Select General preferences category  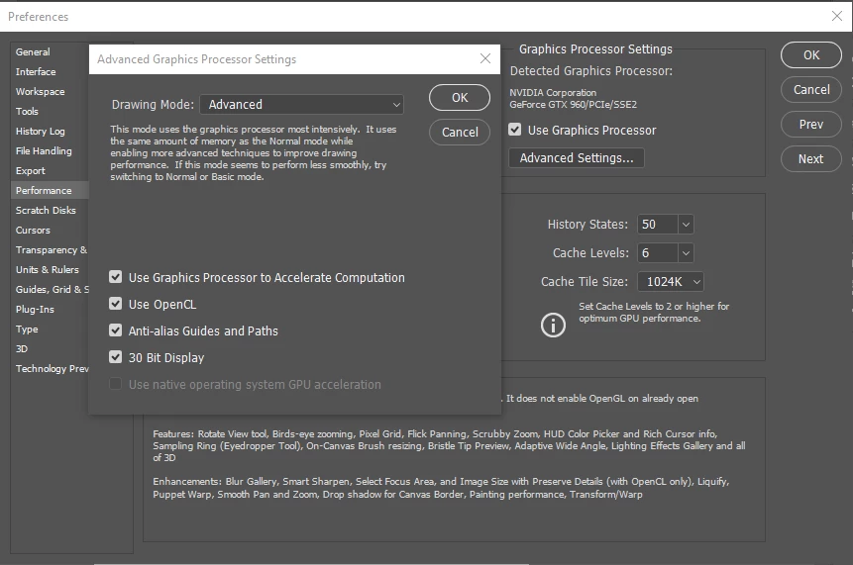33,52
